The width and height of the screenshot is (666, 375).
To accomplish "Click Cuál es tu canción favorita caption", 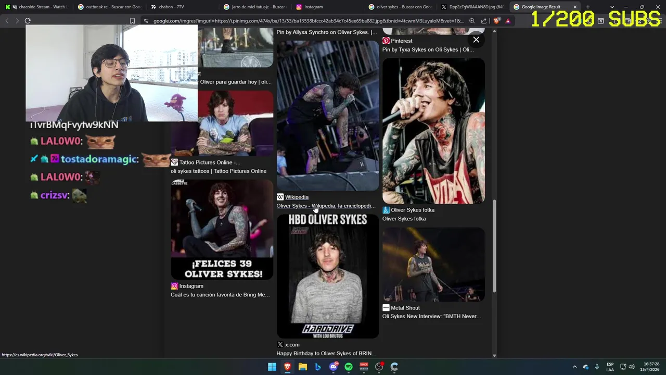I will (x=220, y=295).
